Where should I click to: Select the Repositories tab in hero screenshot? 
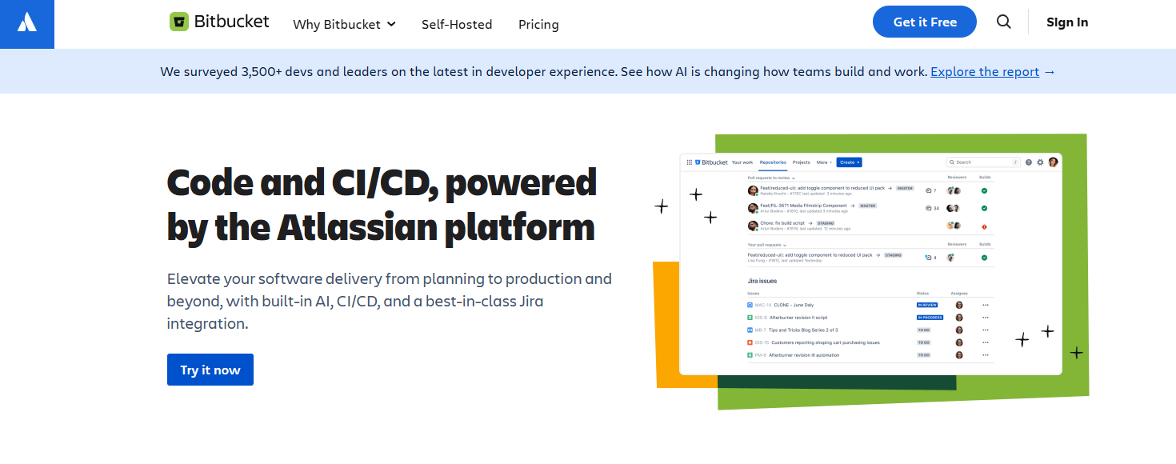[773, 162]
